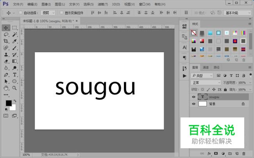Open the extra tools ellipsis menu
Image resolution: width=254 pixels, height=158 pixels.
pyautogui.click(x=6, y=95)
